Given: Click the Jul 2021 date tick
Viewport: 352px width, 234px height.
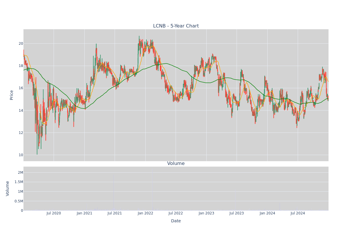Looking at the screenshot, I should [x=115, y=213].
